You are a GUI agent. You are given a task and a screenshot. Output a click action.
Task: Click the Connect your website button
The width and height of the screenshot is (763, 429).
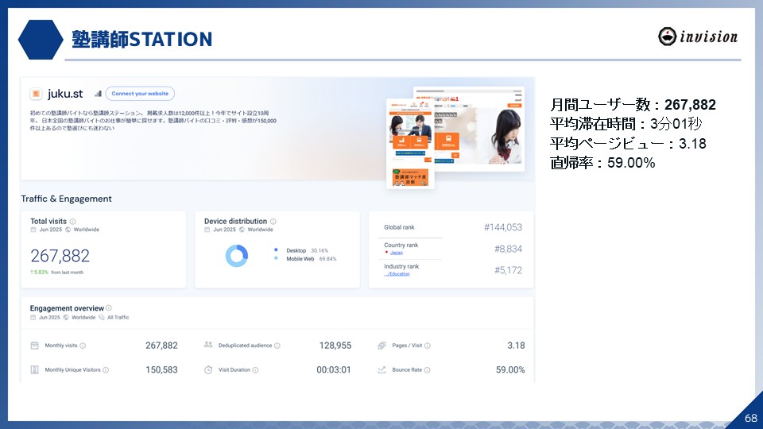(140, 94)
